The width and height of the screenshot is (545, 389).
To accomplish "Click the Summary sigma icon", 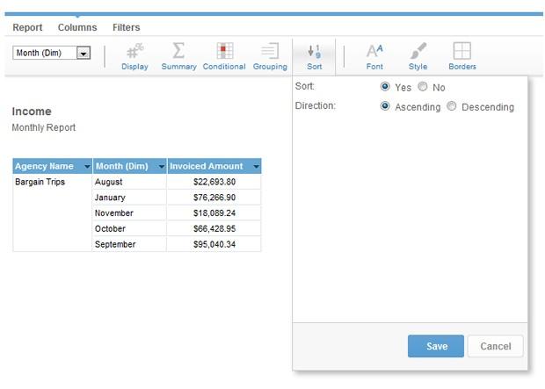I will pyautogui.click(x=178, y=52).
